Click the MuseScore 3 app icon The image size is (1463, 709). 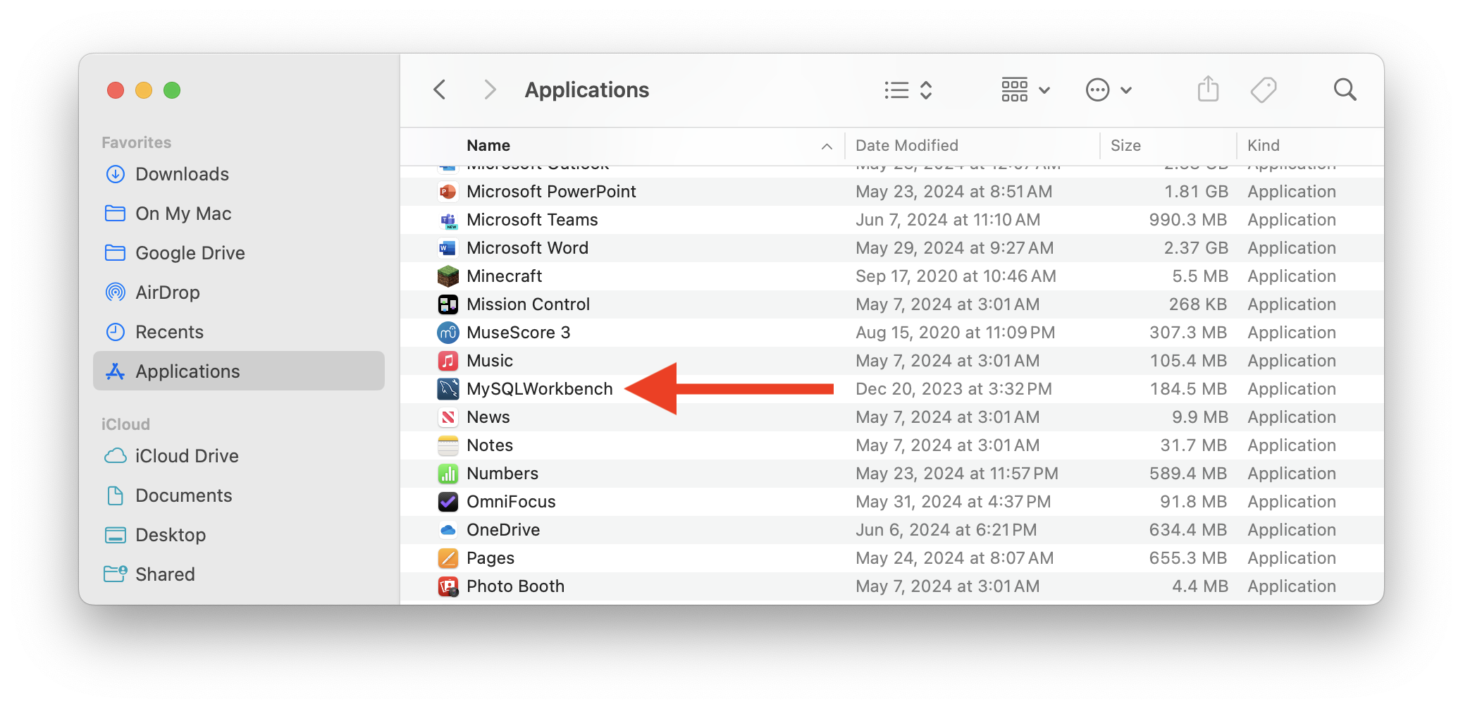click(x=447, y=333)
